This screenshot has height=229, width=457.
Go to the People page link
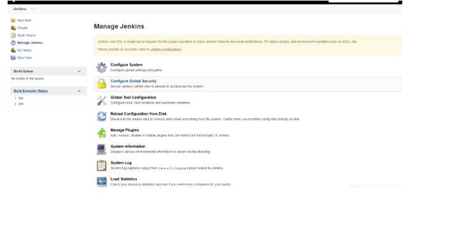click(22, 28)
